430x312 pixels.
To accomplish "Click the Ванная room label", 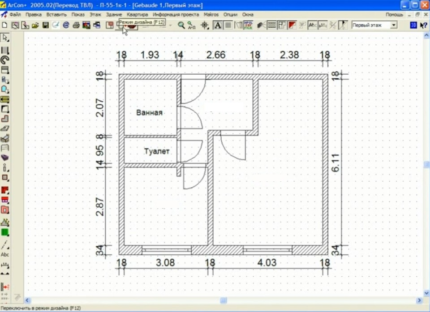I will [150, 112].
